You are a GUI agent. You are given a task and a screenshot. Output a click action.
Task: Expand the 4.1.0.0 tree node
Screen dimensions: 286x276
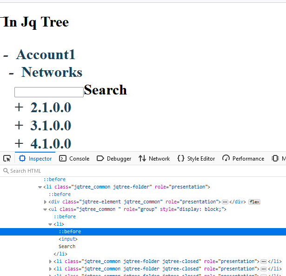pyautogui.click(x=19, y=143)
